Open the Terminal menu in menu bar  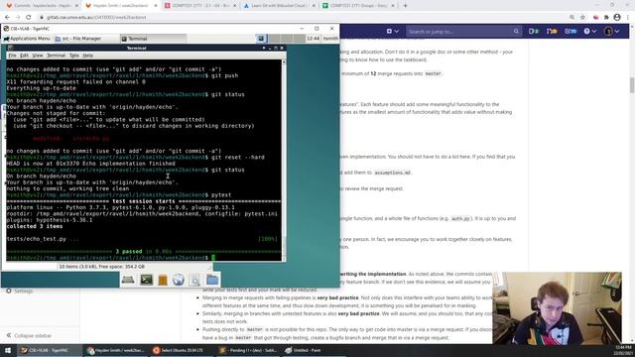(x=56, y=56)
